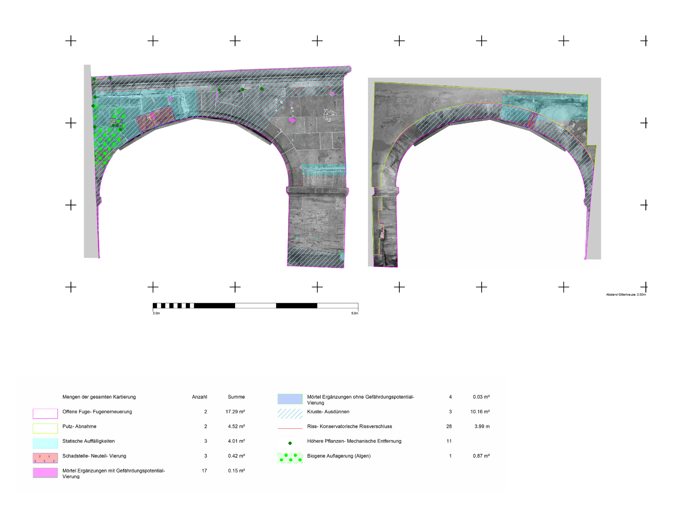Click the hatched 'Kruste- Ausdünnen' legend swatch

[x=290, y=414]
